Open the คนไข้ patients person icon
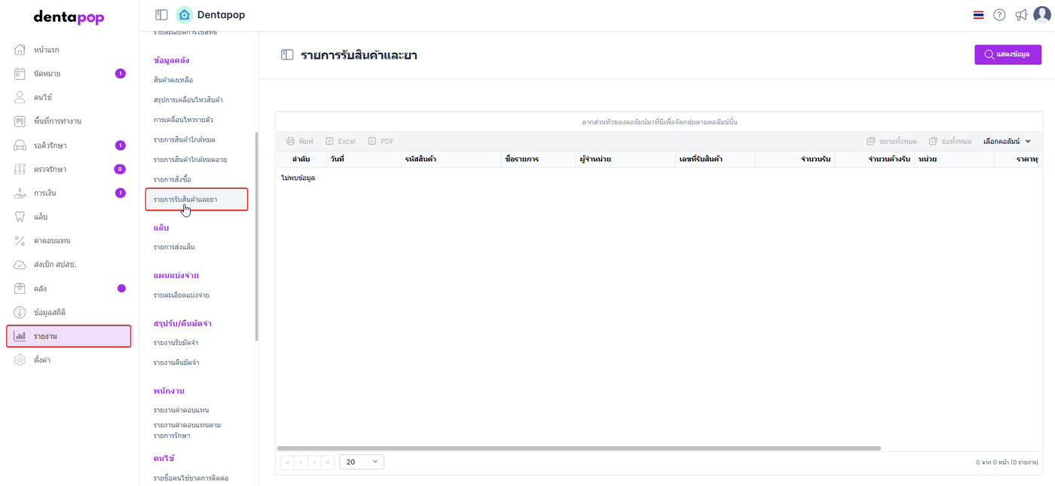This screenshot has width=1055, height=486. pyautogui.click(x=20, y=97)
